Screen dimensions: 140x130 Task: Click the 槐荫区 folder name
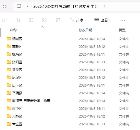coord(17,54)
